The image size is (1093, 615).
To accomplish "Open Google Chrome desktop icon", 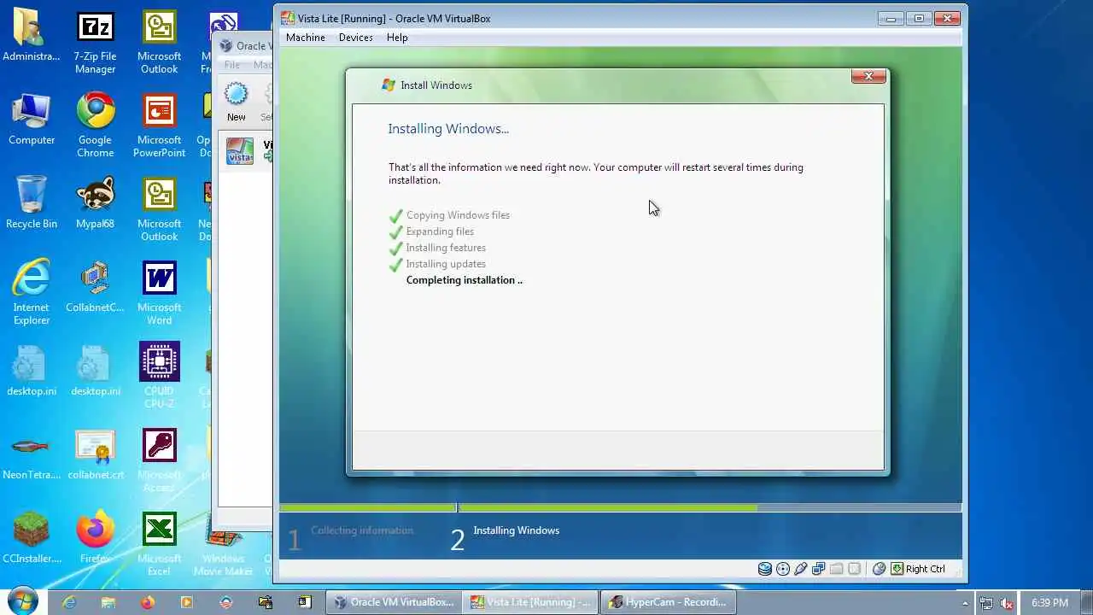I will click(96, 126).
